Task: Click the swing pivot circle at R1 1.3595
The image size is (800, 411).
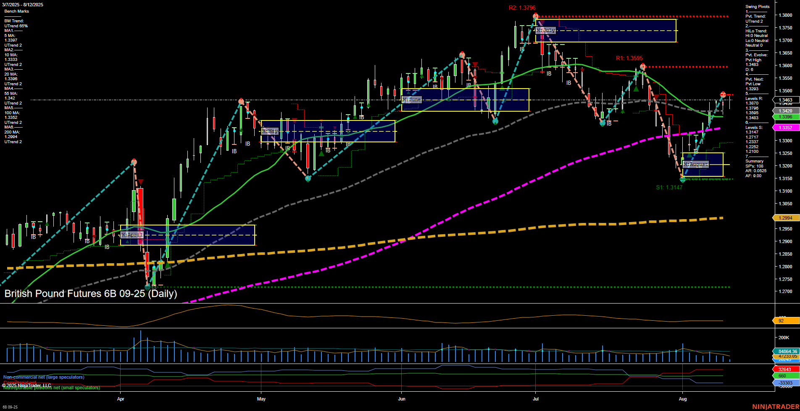Action: (x=642, y=66)
